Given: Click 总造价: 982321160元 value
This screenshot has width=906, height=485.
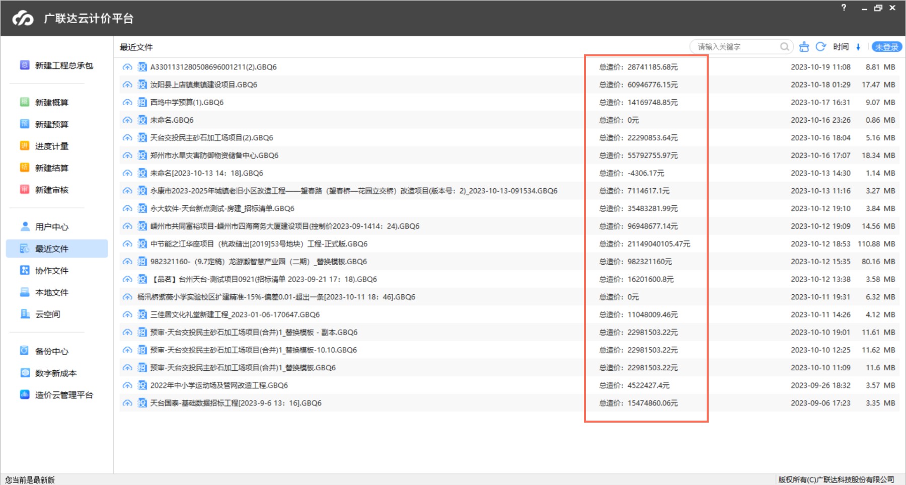Looking at the screenshot, I should tap(636, 262).
